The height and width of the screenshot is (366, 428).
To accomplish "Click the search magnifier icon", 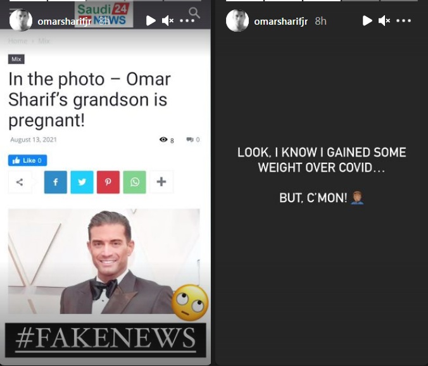I will point(194,13).
